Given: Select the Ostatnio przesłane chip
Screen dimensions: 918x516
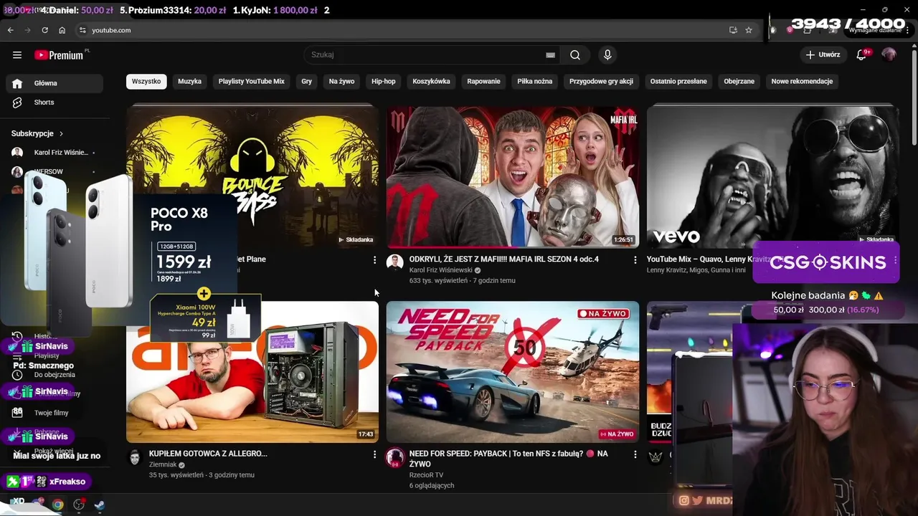Looking at the screenshot, I should tap(678, 82).
